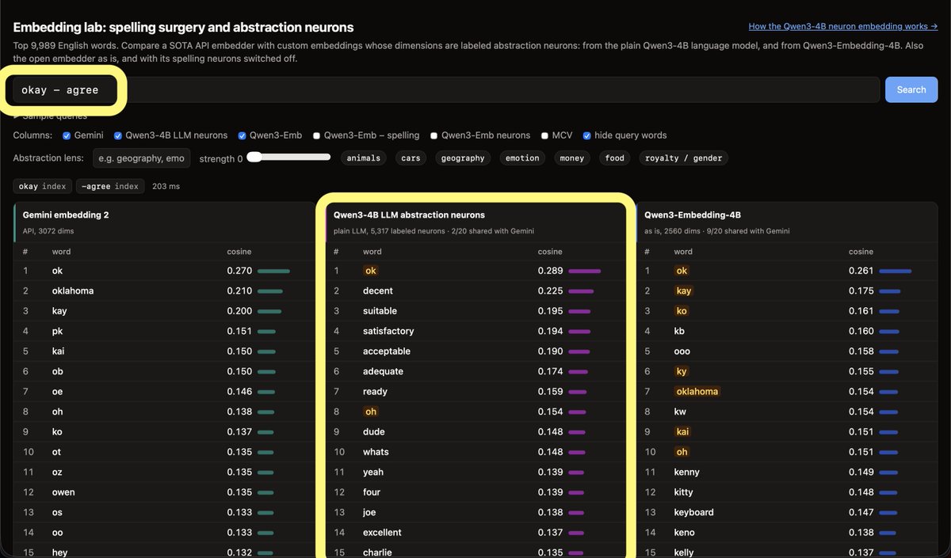Viewport: 951px width, 558px height.
Task: Click the word 'charlie'
Action: [x=377, y=552]
